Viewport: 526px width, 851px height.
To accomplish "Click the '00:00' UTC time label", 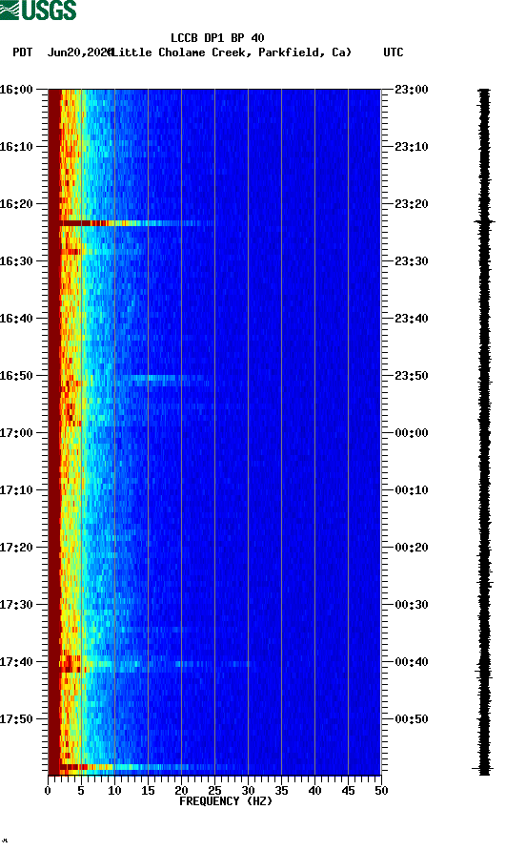I will pos(412,432).
